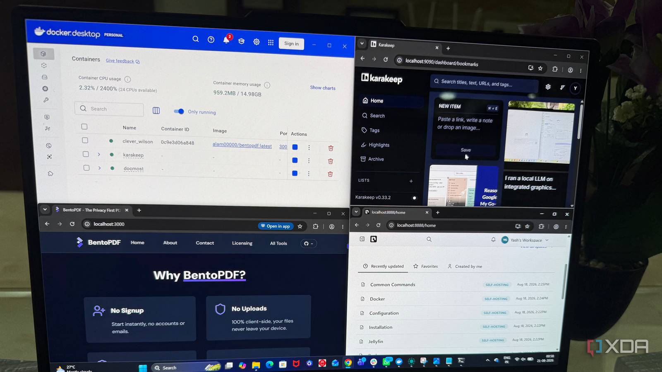662x372 pixels.
Task: Toggle the theme dot beside Karakeep v0.33.2
Action: (x=414, y=198)
